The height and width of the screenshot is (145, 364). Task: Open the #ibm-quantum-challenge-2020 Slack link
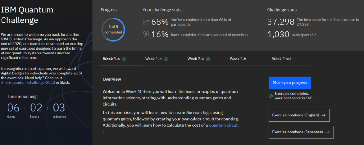[28, 82]
